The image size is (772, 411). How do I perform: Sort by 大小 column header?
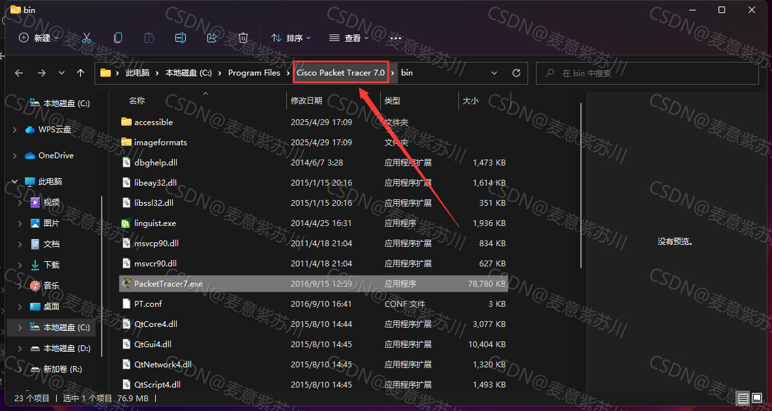pyautogui.click(x=470, y=100)
